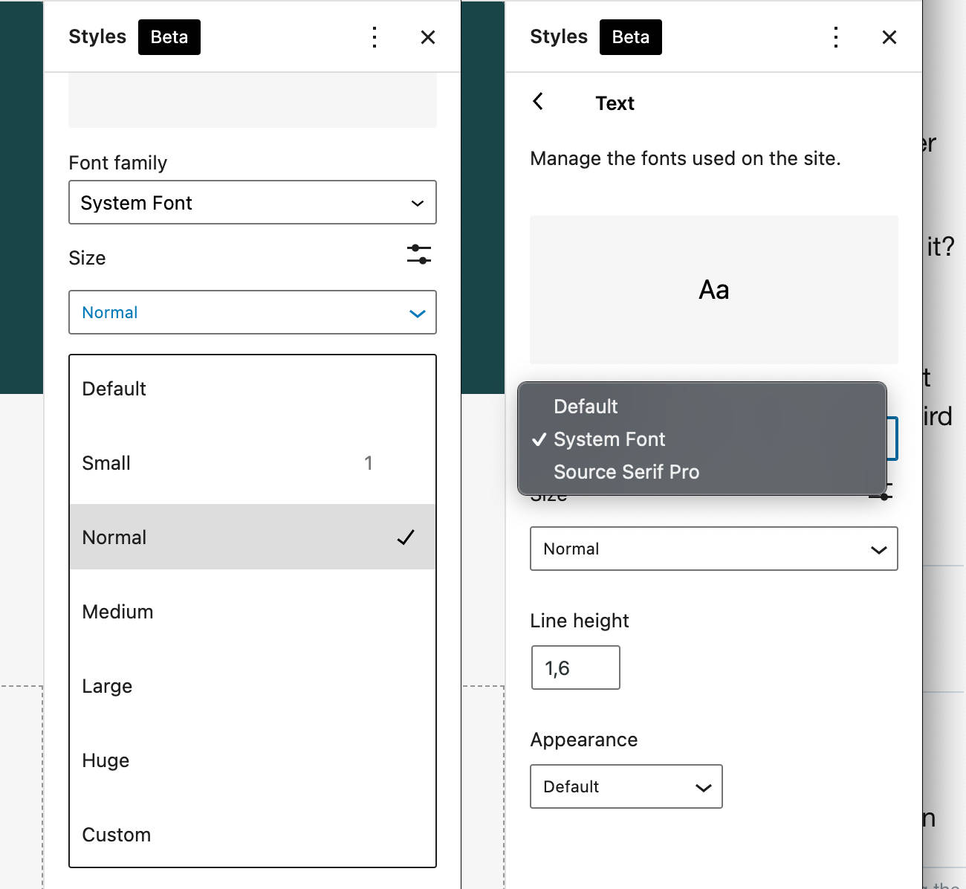Click the Text heading link
Screen dimensions: 966x889
pyautogui.click(x=615, y=103)
